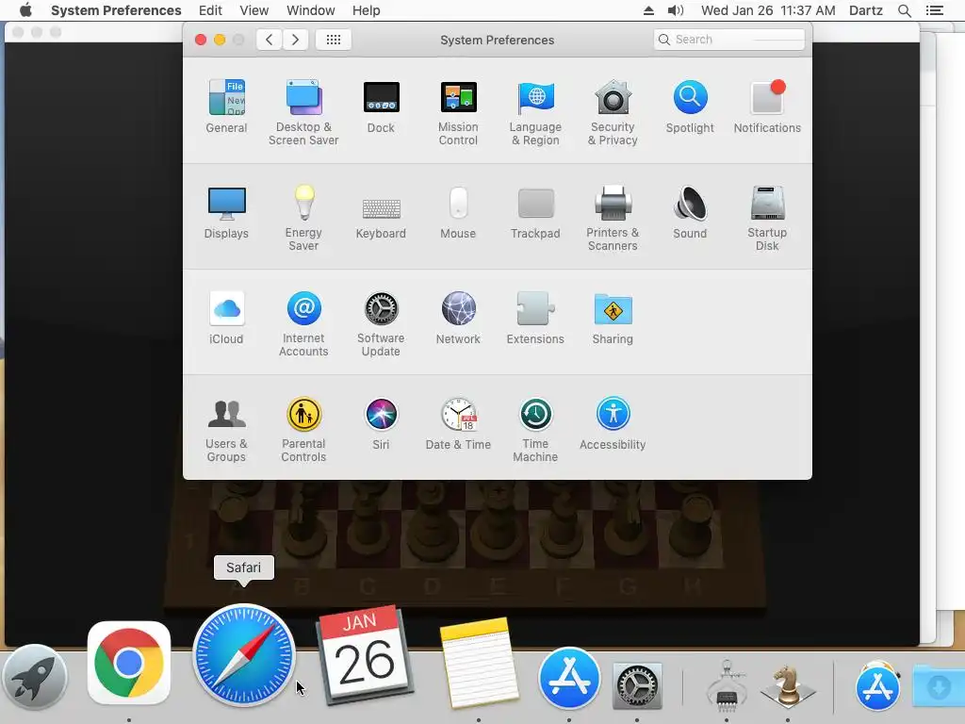
Task: Open Safari from the Dock
Action: click(244, 655)
